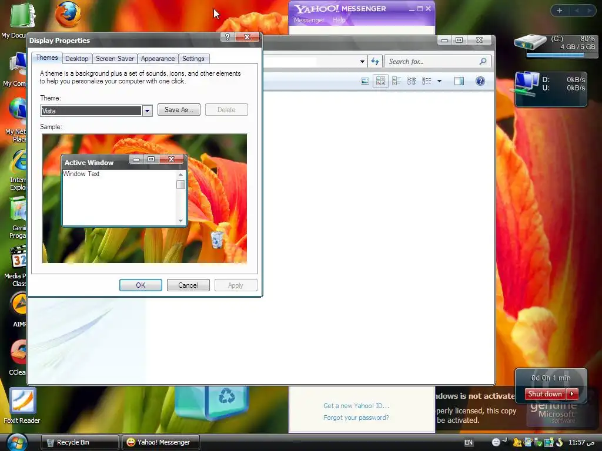Open the Screen Saver tab
Viewport: 602px width, 451px height.
pos(115,58)
